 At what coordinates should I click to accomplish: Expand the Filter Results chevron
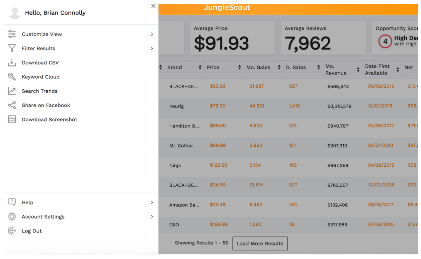pyautogui.click(x=152, y=48)
